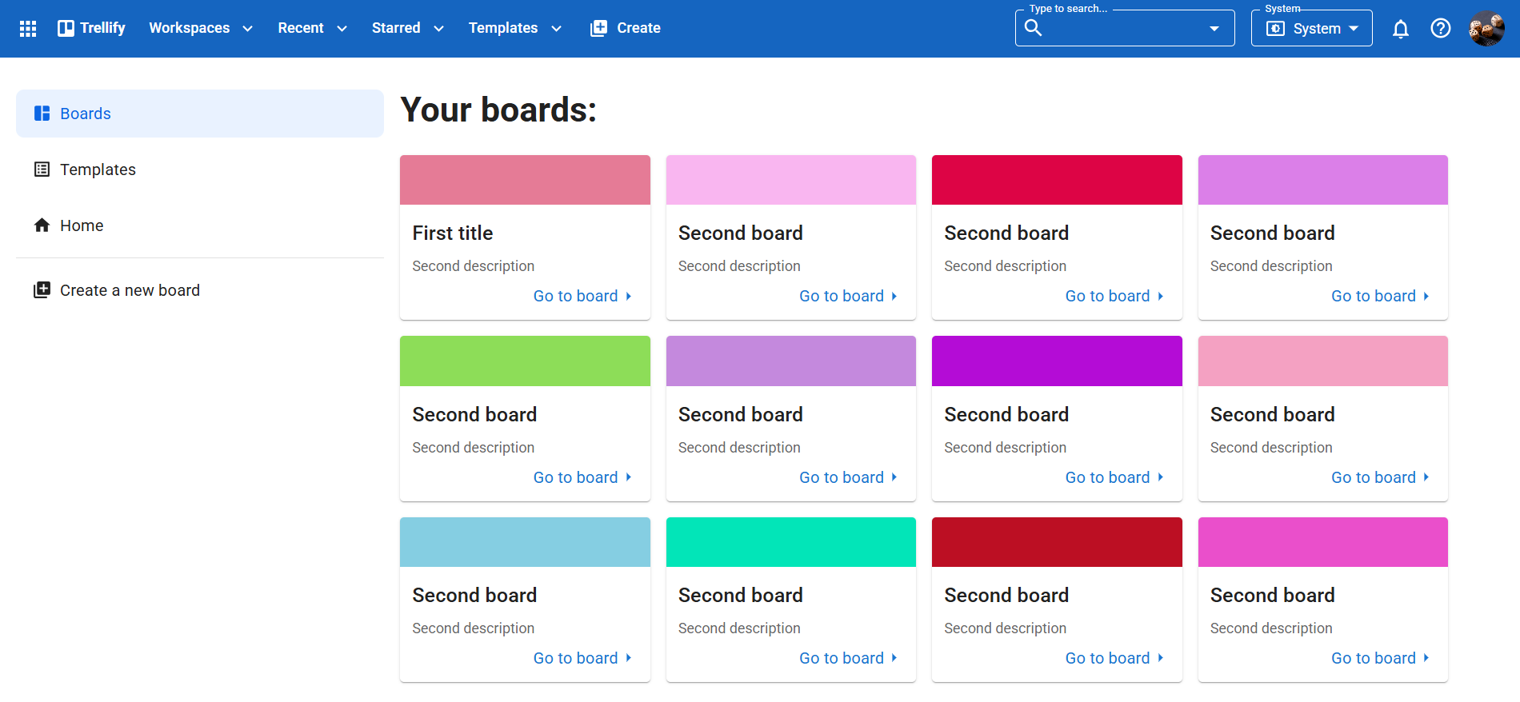The image size is (1520, 702).
Task: Click the Create plus icon in navbar
Action: tap(598, 29)
